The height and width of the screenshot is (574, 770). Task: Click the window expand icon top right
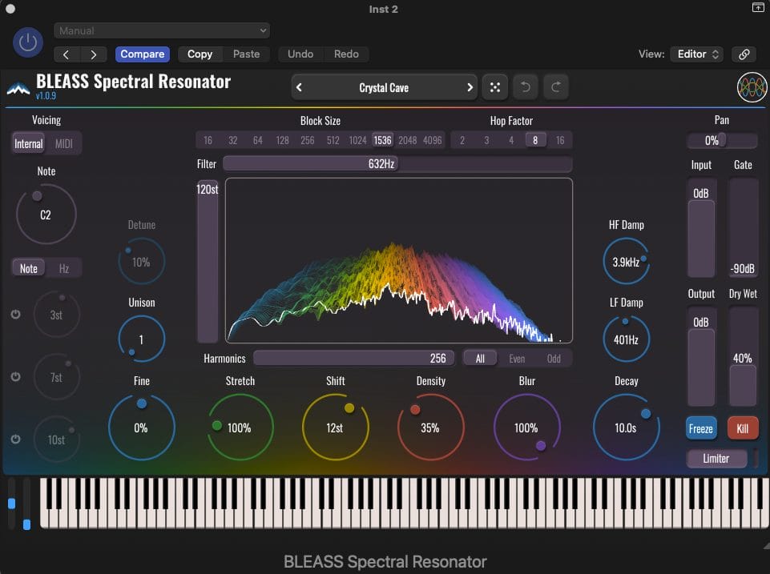coord(758,7)
